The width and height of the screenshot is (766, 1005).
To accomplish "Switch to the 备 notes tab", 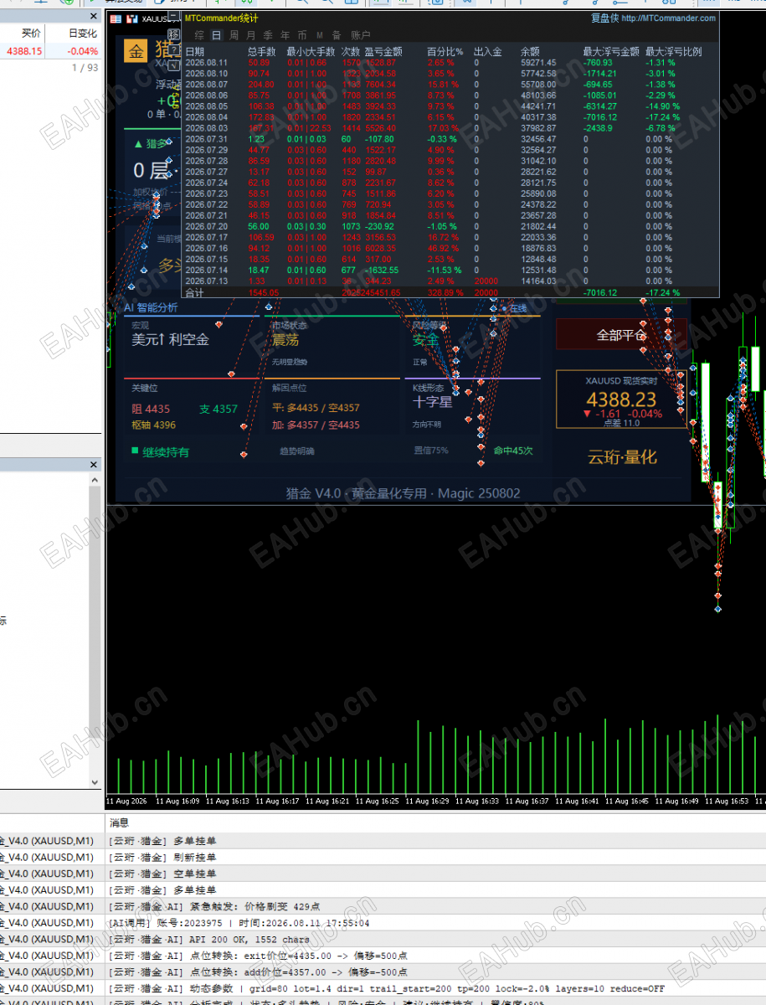I will point(337,35).
